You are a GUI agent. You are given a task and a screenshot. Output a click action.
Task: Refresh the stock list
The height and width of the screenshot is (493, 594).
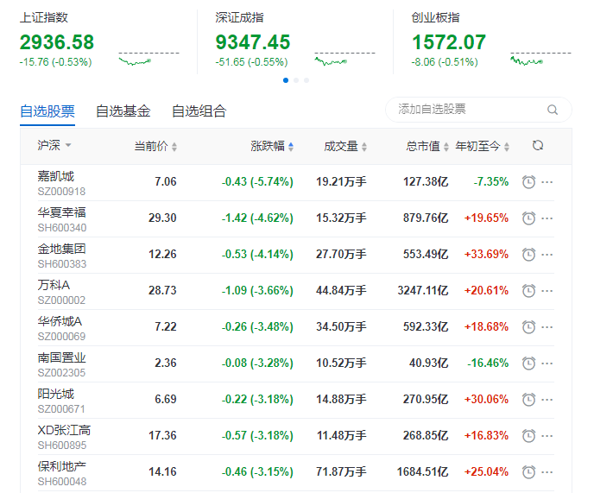538,146
